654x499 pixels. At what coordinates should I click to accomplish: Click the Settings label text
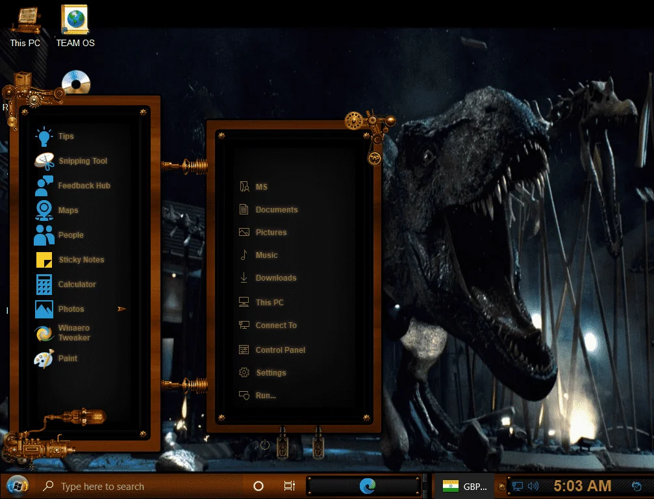[x=271, y=372]
